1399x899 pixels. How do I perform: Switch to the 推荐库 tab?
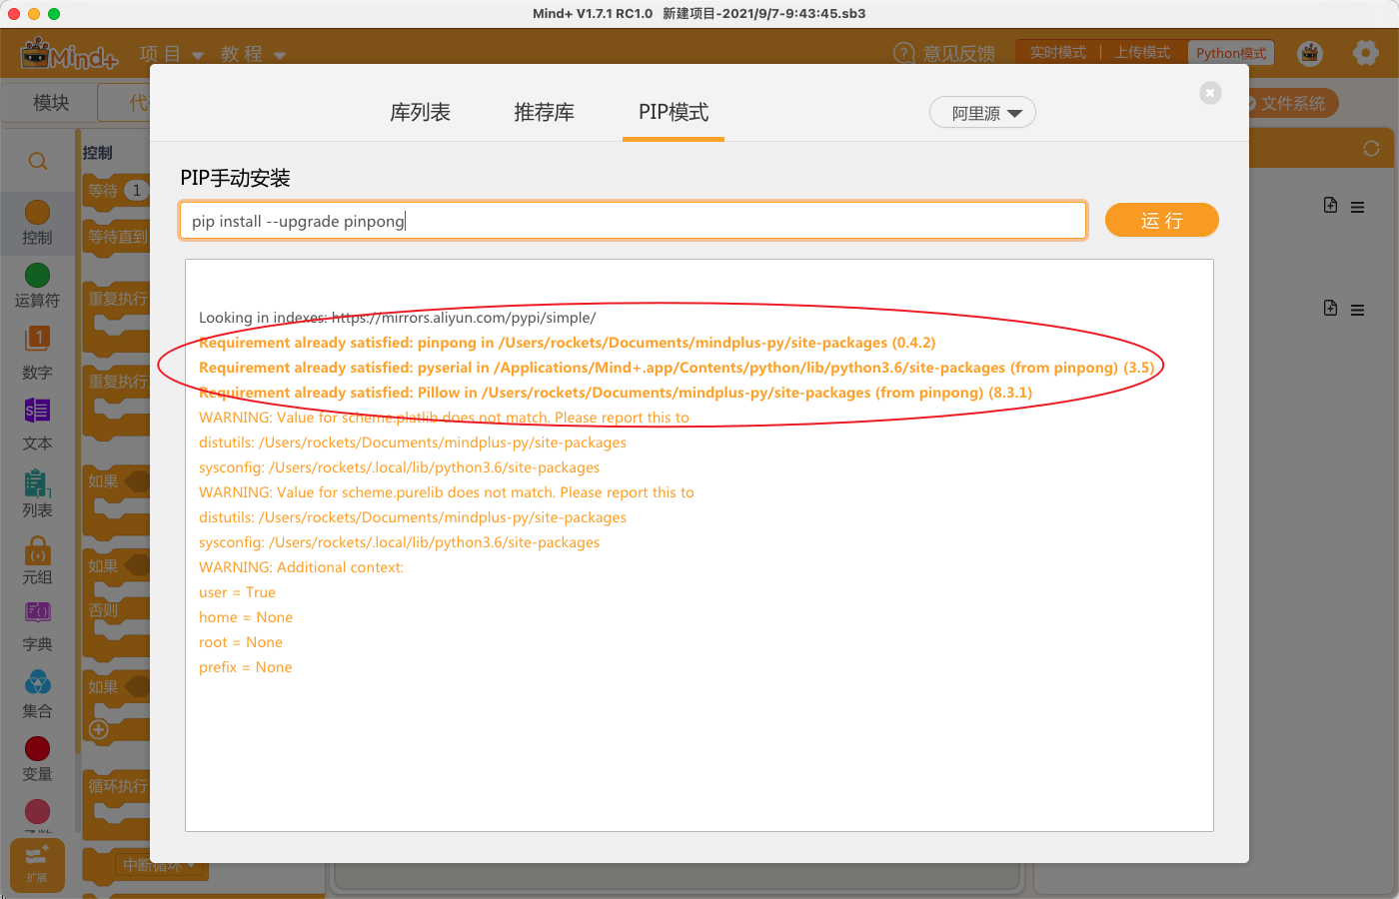pyautogui.click(x=544, y=113)
